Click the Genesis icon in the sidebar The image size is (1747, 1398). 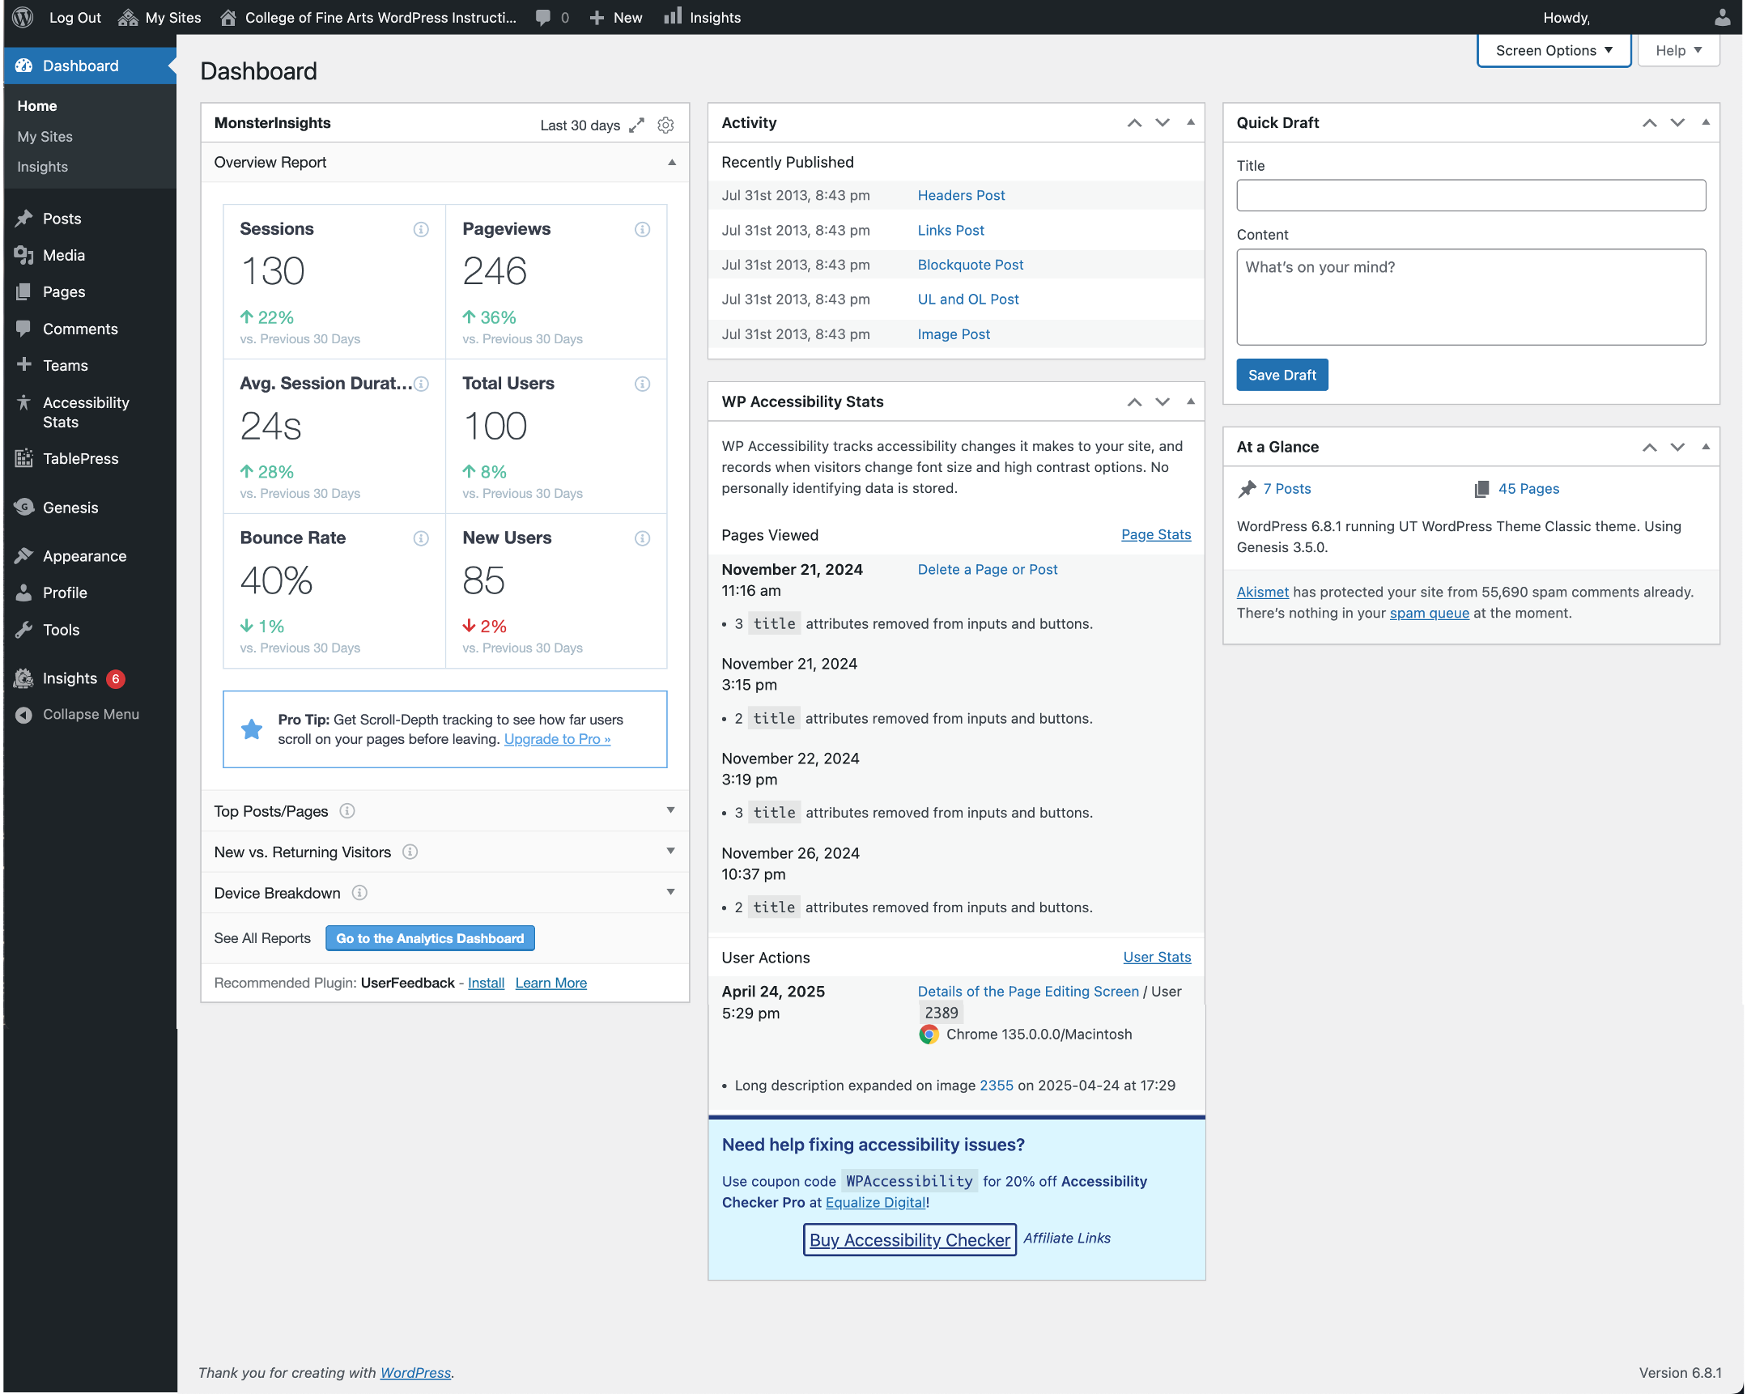point(24,508)
